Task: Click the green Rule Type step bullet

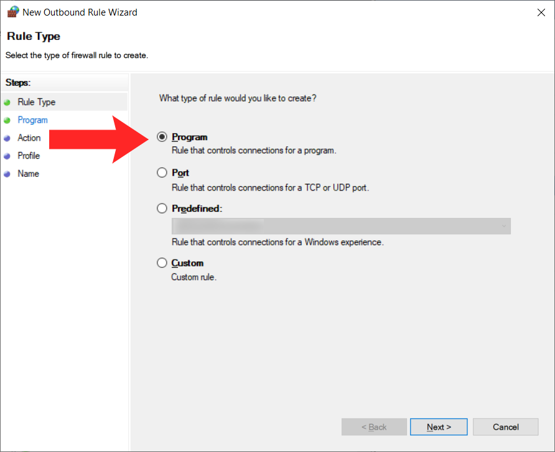Action: click(7, 102)
